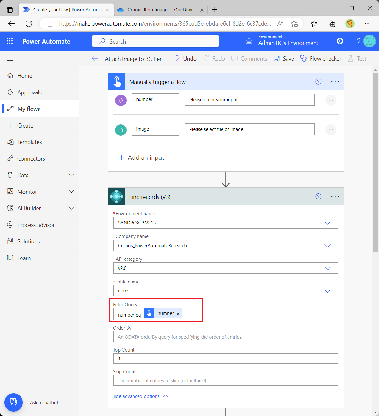Image resolution: width=379 pixels, height=416 pixels.
Task: Open the Find records ellipsis menu
Action: point(335,196)
